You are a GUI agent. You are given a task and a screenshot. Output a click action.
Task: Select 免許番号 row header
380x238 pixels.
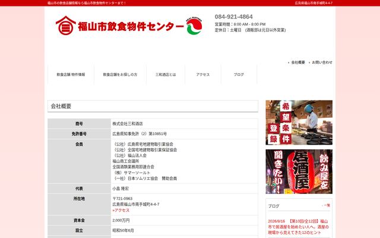tap(79, 134)
